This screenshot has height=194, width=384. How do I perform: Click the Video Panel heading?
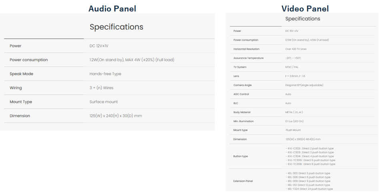point(305,8)
